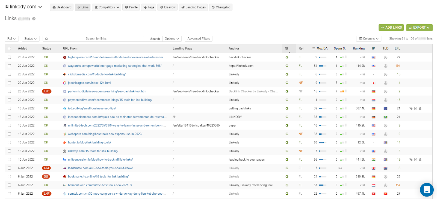Select the belmont-web.com row checkbox
Screen dimensions: 437x199
pos(9,185)
